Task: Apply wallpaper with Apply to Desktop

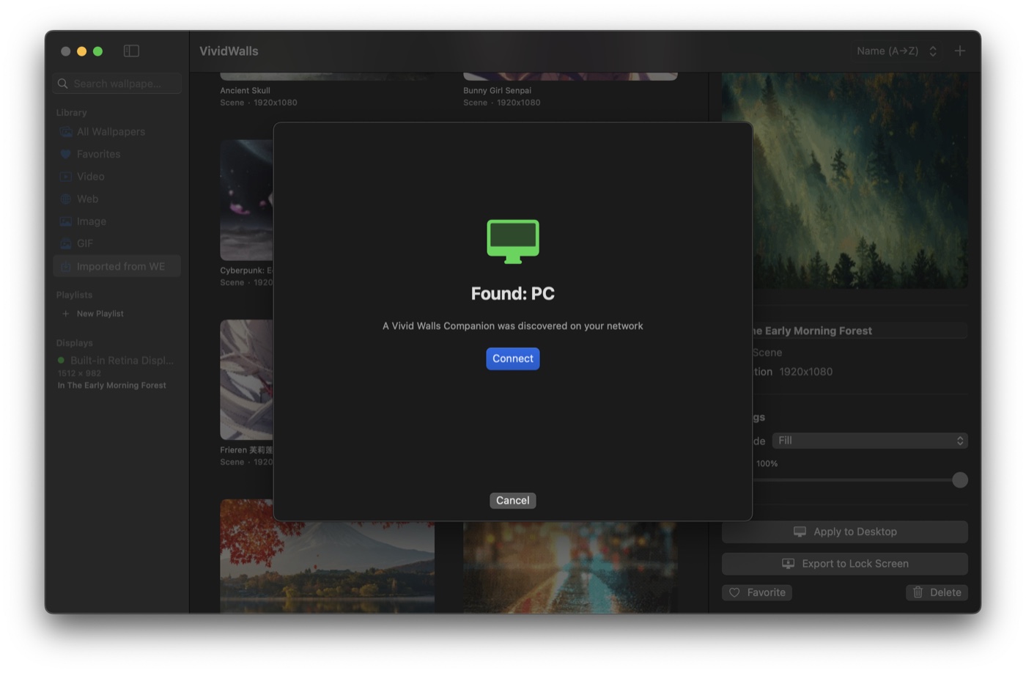Action: [x=845, y=532]
